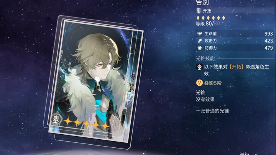Viewport: 276px width, 155px height.
Task: Click the 叠影5阶 superimposition label
Action: pos(213,83)
